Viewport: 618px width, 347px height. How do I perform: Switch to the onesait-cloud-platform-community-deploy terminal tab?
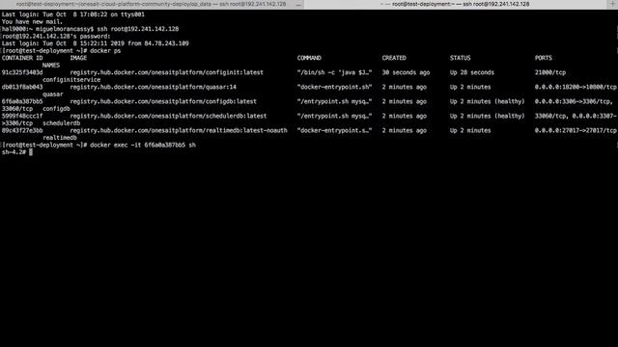click(x=152, y=4)
